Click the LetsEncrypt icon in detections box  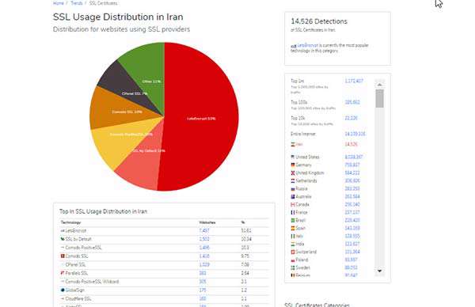(x=293, y=46)
